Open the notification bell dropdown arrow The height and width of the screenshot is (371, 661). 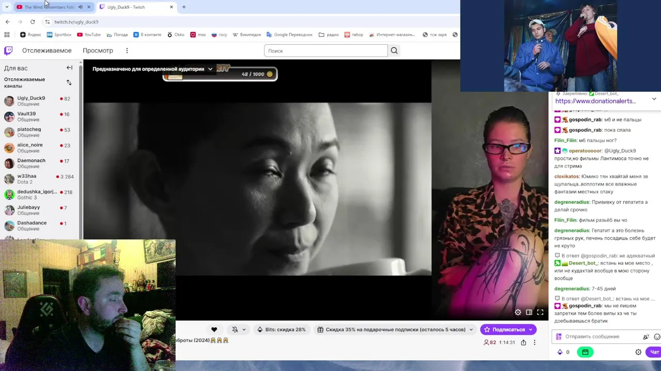click(x=244, y=330)
